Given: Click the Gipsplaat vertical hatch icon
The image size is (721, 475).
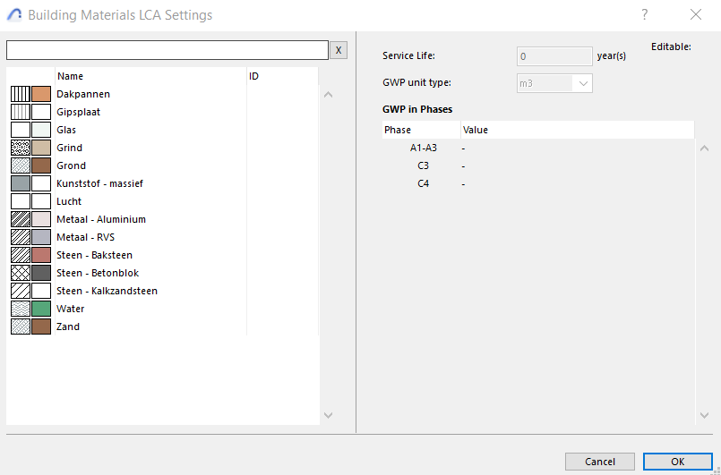Looking at the screenshot, I should click(x=21, y=112).
